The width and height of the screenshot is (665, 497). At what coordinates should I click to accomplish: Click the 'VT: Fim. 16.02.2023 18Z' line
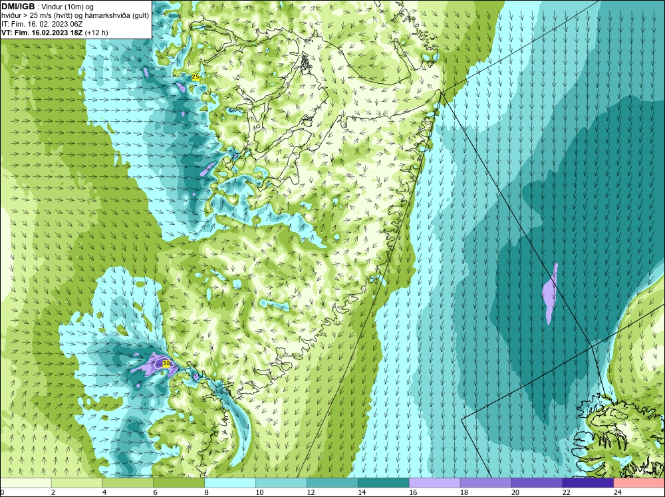click(x=43, y=33)
